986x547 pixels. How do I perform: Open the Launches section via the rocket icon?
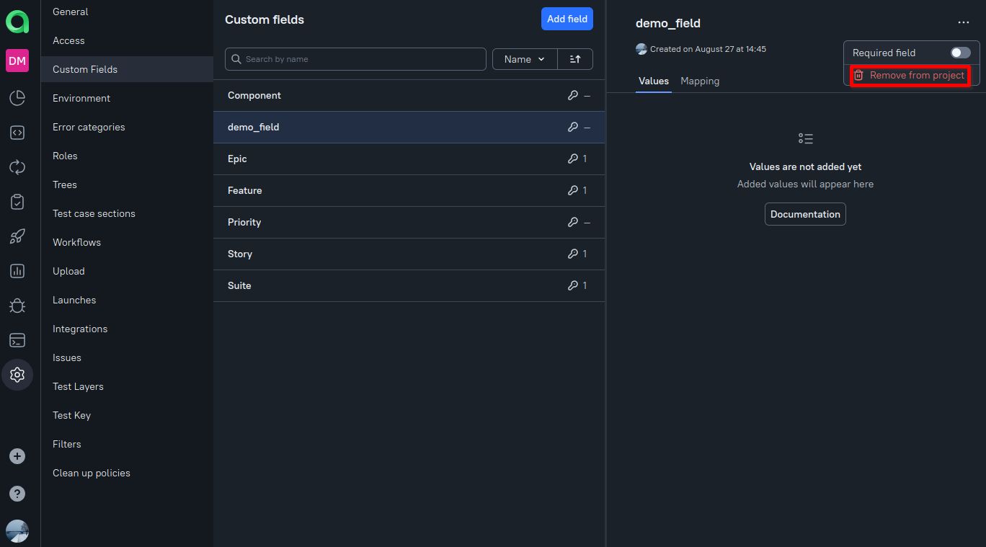[x=17, y=236]
